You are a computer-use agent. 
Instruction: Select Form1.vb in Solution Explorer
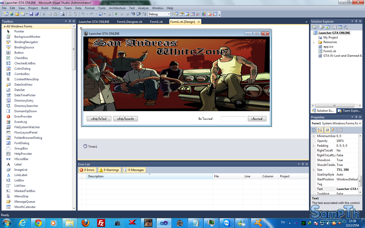click(x=330, y=51)
